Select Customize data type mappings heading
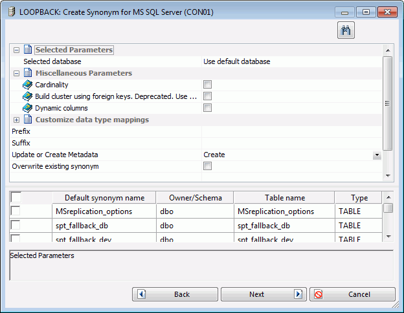Screen dimensions: 404x313 tap(92, 120)
